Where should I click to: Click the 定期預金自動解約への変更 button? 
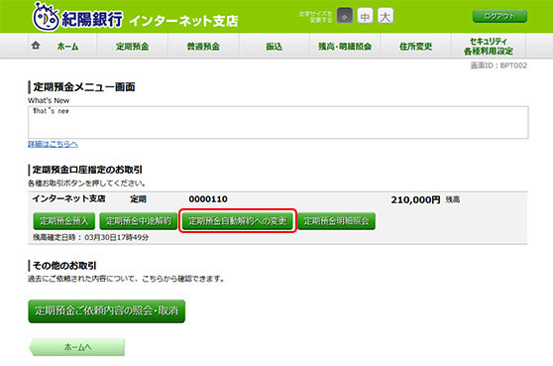[x=237, y=221]
